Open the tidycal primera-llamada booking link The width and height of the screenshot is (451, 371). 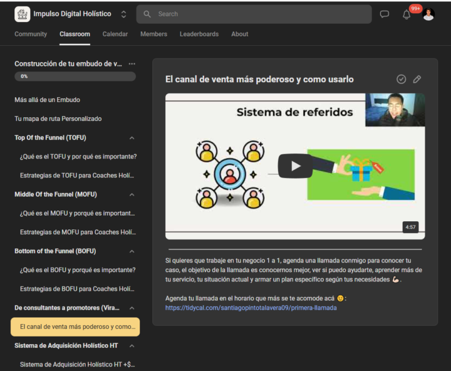[x=251, y=308]
